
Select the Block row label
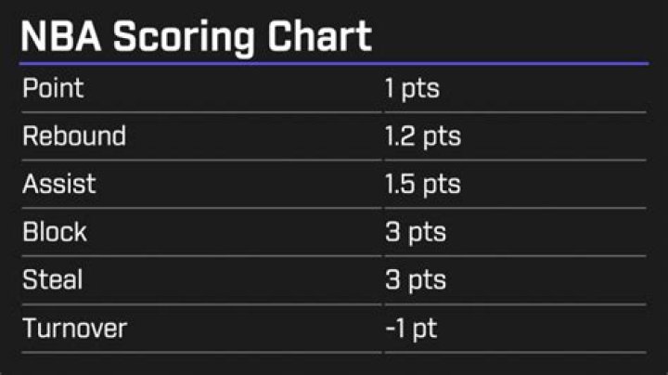point(55,231)
